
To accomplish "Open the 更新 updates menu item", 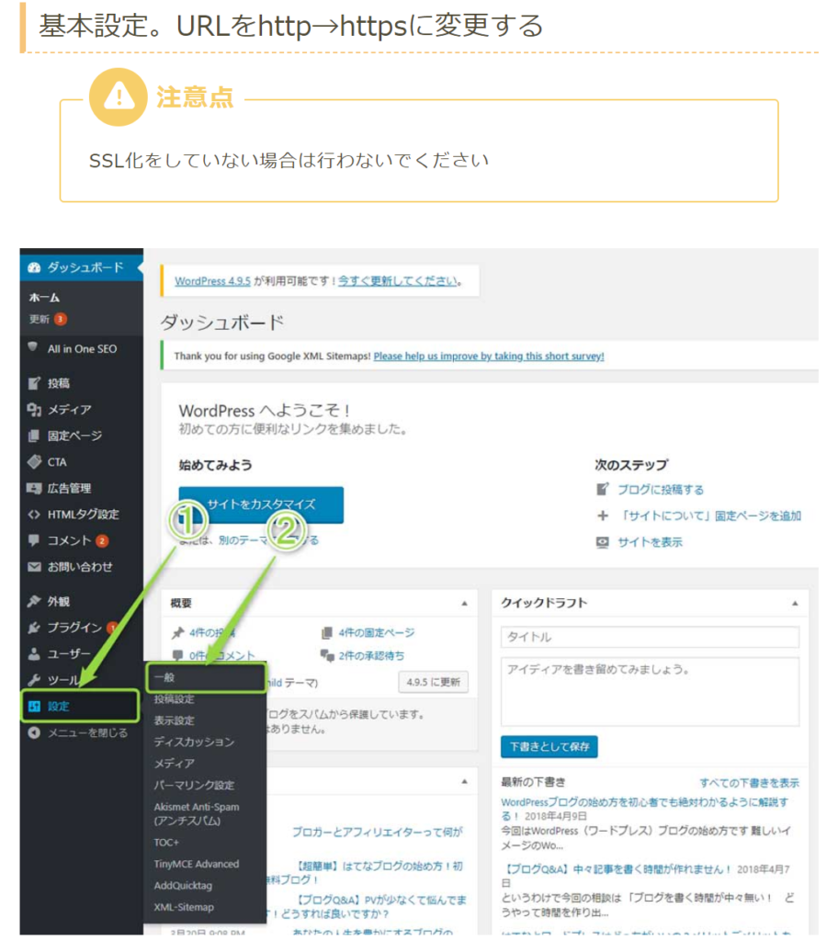I will [x=40, y=319].
